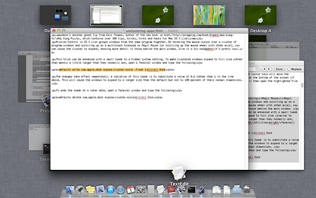This screenshot has width=316, height=198.
Task: Click 'This trick can be enhanced' paragraph
Action: pyautogui.click(x=147, y=61)
